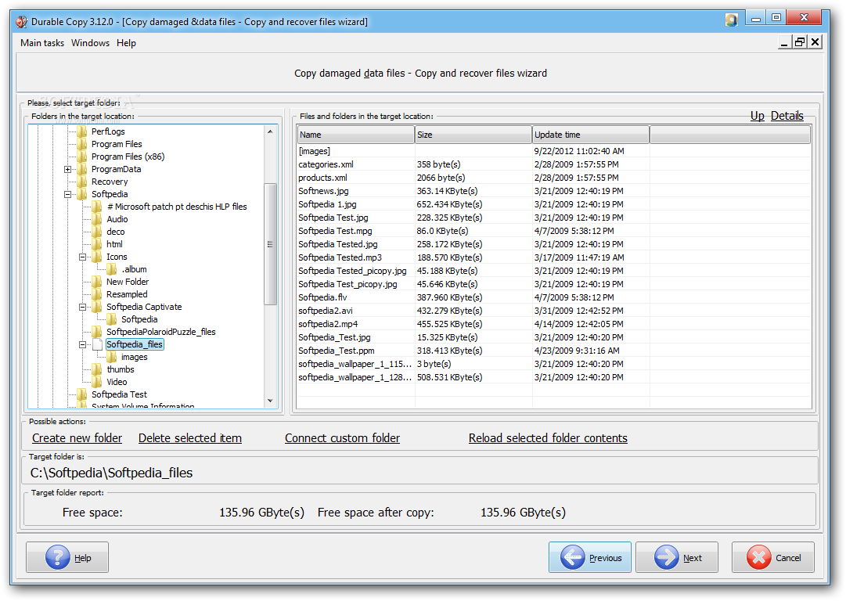This screenshot has height=601, width=846.
Task: Click the Previous button label
Action: 606,558
